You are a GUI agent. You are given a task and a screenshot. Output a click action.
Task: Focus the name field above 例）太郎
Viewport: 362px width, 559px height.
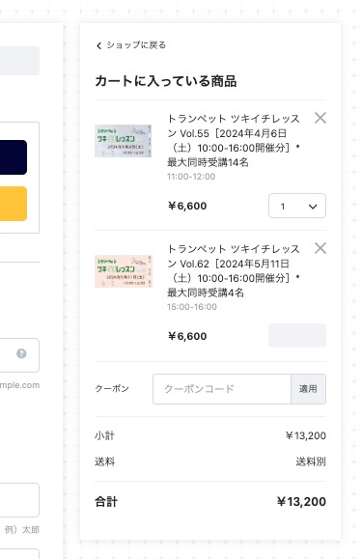19,500
